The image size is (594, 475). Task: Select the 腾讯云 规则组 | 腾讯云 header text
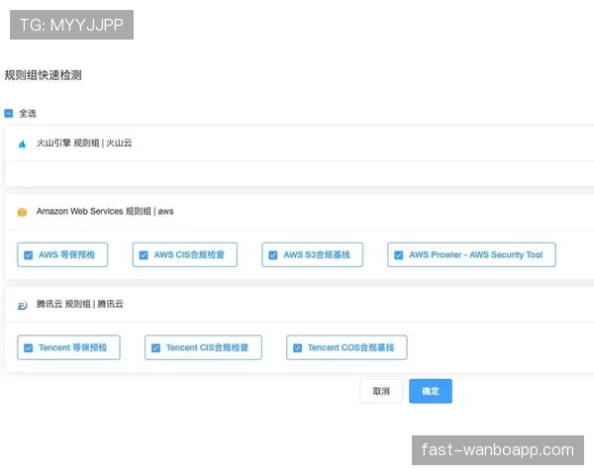coord(79,304)
